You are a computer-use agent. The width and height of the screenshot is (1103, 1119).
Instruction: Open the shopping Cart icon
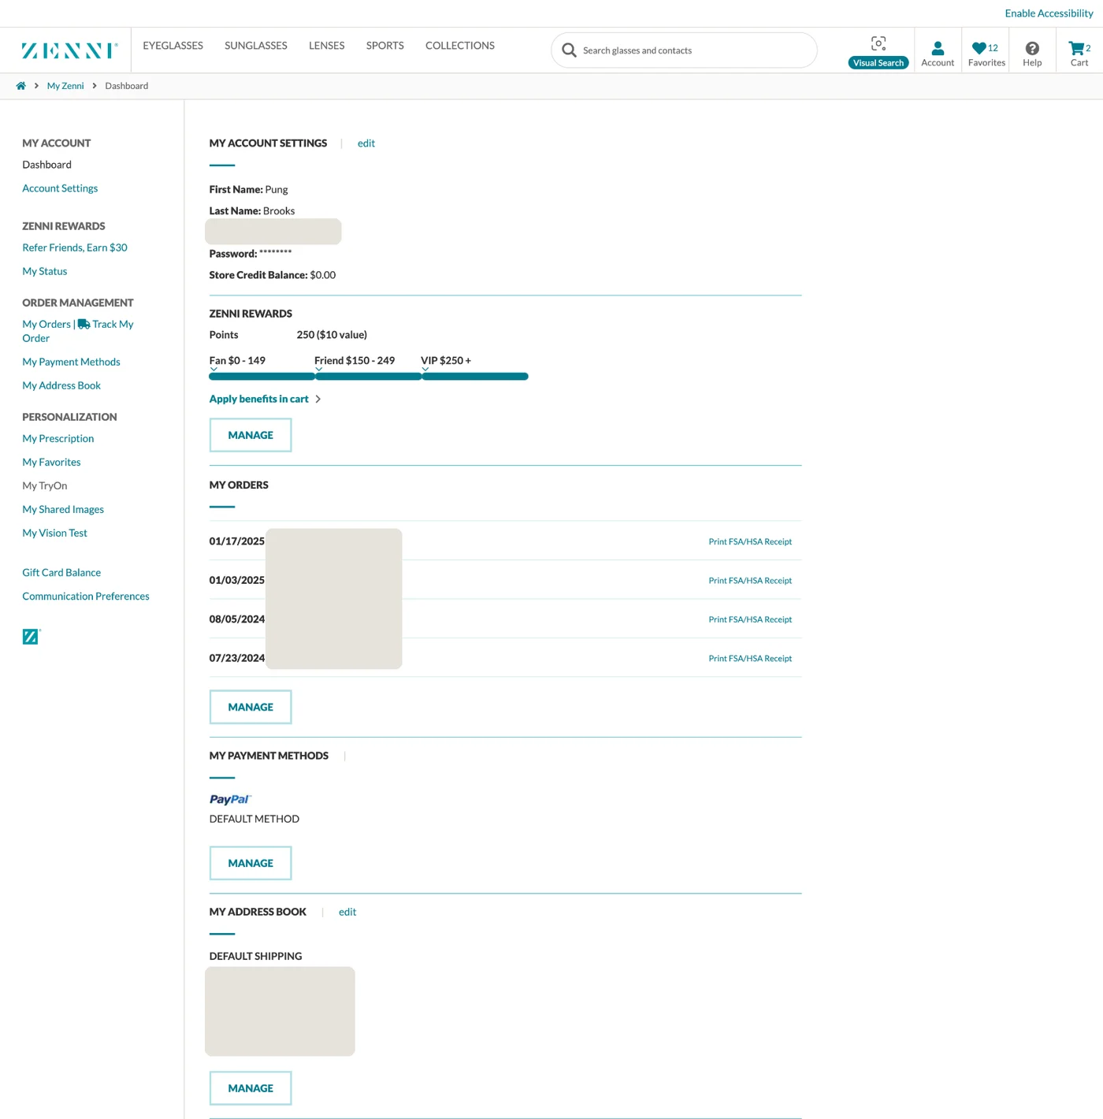[x=1076, y=48]
